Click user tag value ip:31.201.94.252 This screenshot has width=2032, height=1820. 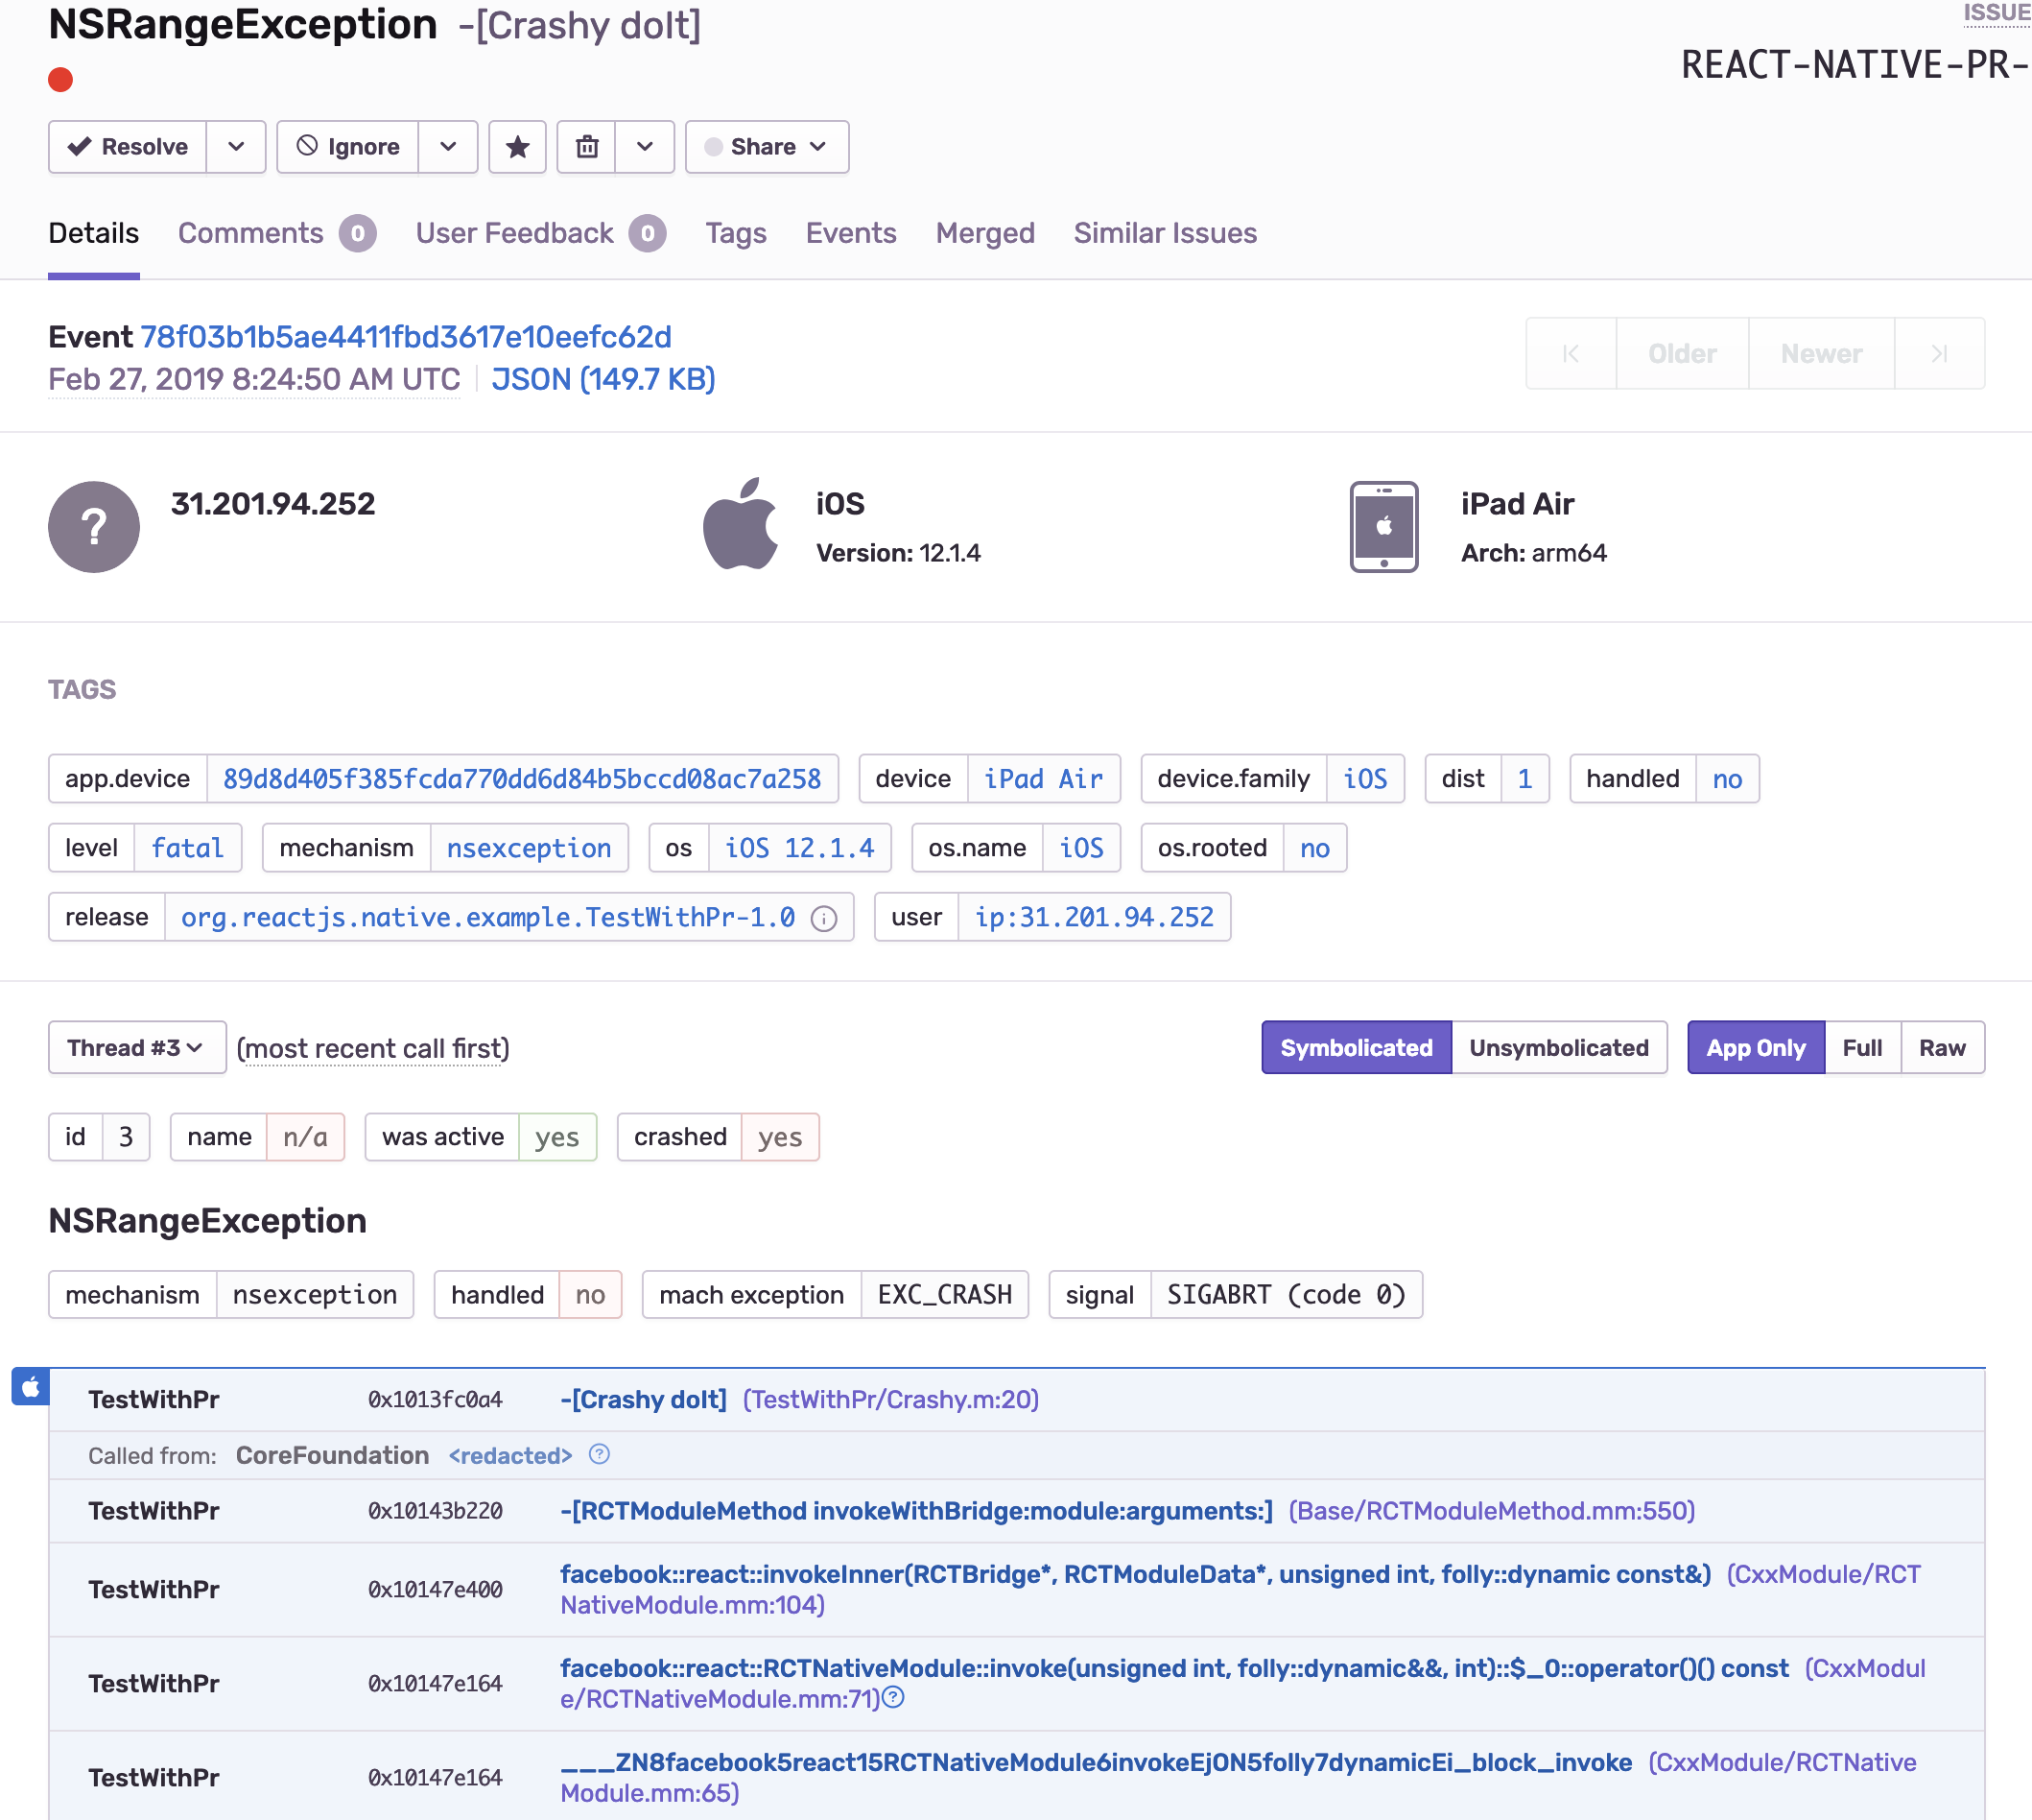click(x=1095, y=917)
